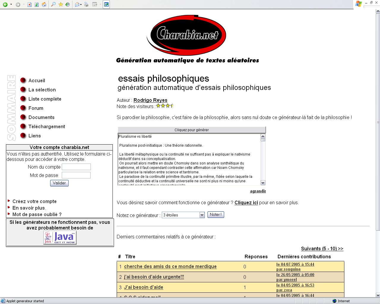Click the Réponses column header

click(x=256, y=256)
